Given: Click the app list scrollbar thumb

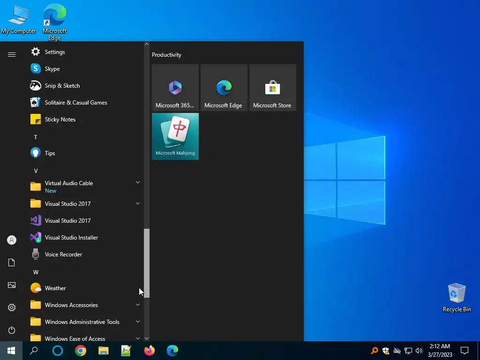Looking at the screenshot, I should 147,263.
